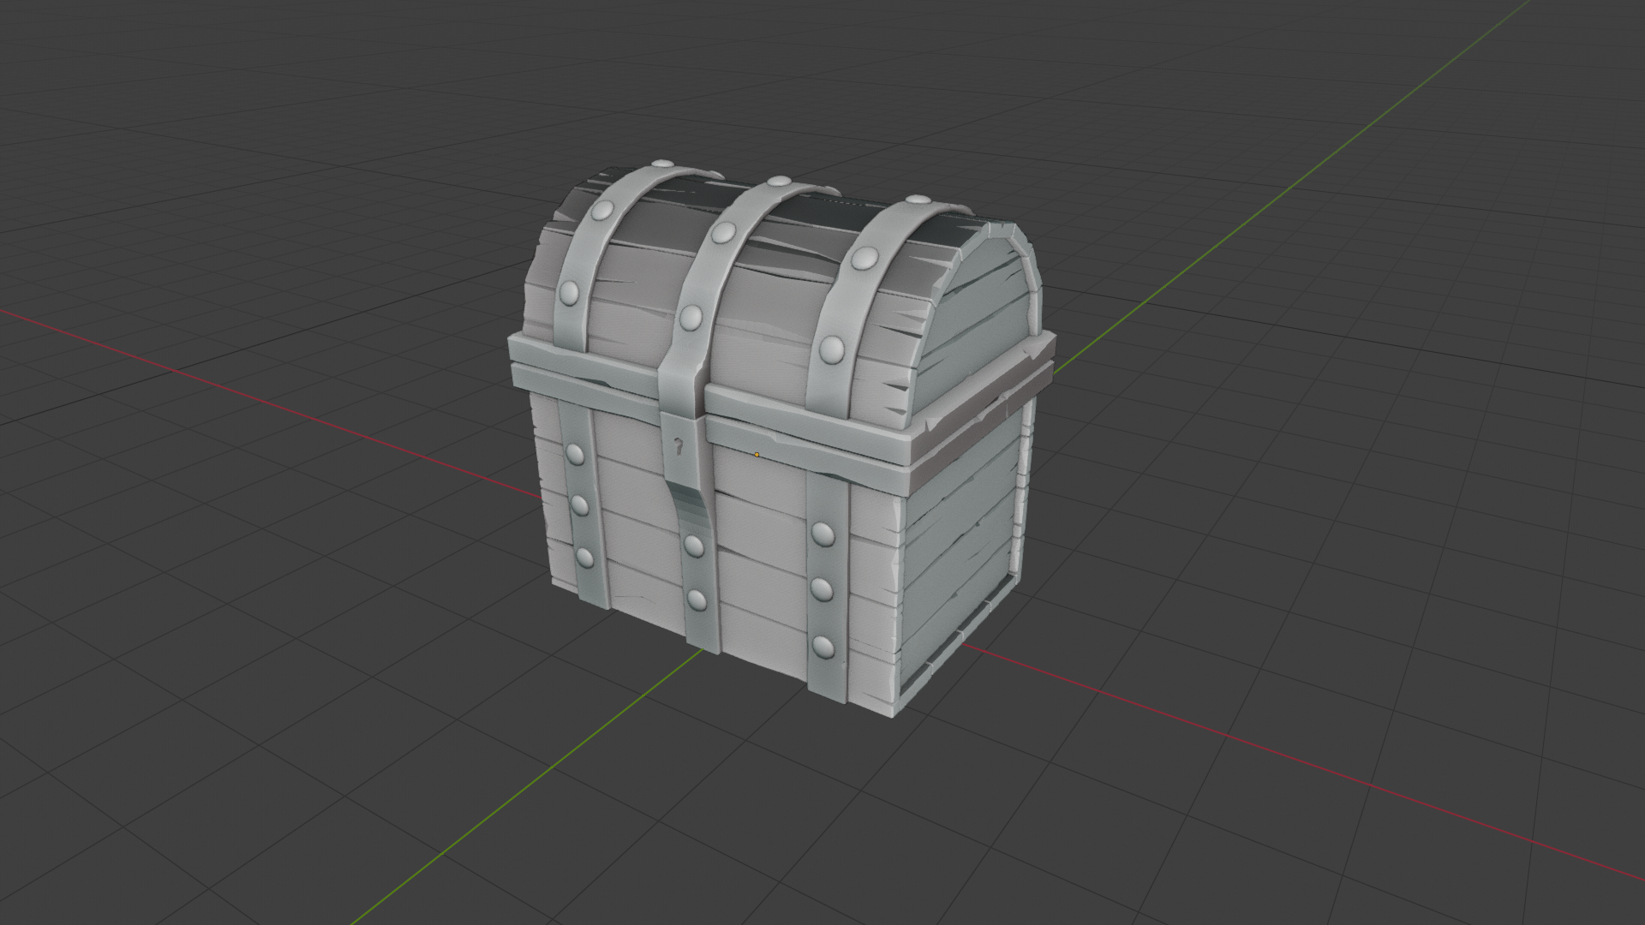Click the lowest rivet on middle lid band

pyautogui.click(x=691, y=319)
